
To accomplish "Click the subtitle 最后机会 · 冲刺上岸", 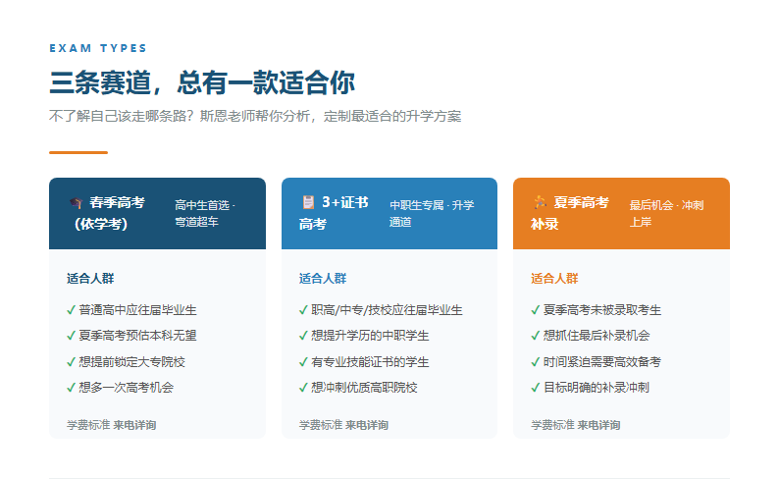I will (x=666, y=213).
